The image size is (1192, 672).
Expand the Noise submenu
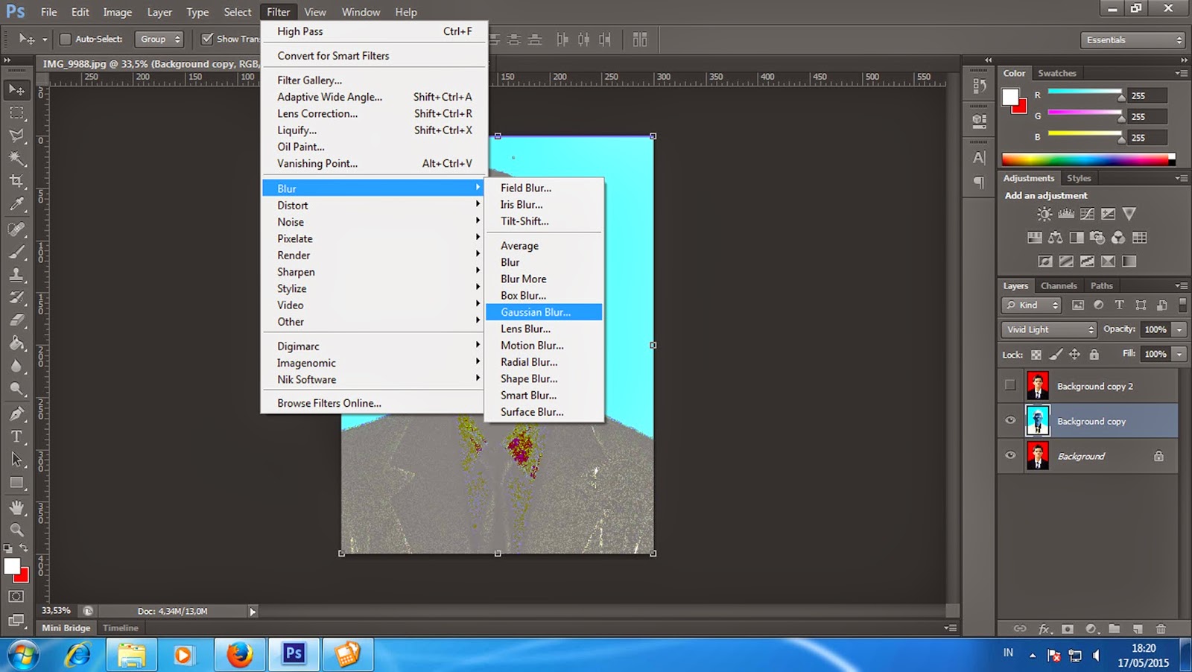tap(373, 222)
